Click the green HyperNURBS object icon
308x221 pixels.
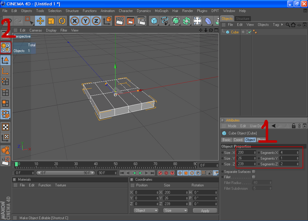click(176, 21)
